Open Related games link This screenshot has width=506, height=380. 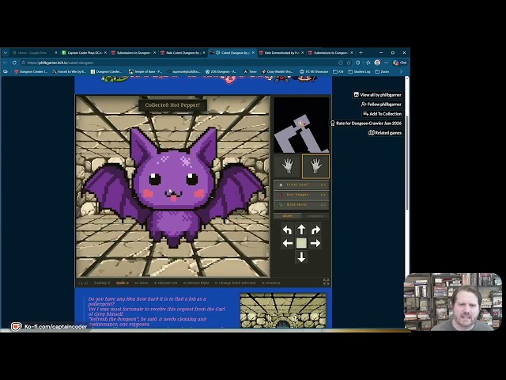385,133
